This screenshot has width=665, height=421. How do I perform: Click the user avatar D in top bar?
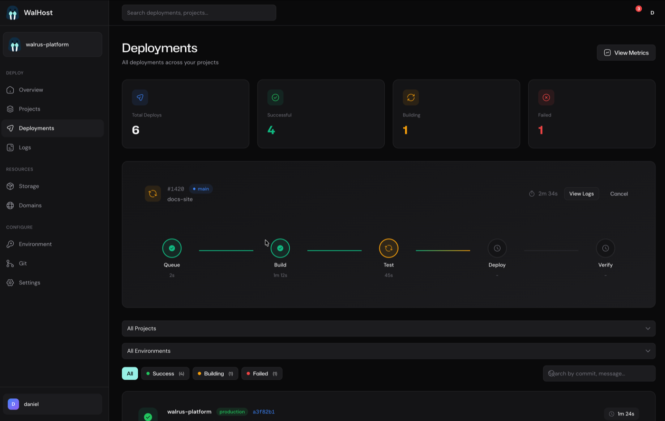(652, 13)
